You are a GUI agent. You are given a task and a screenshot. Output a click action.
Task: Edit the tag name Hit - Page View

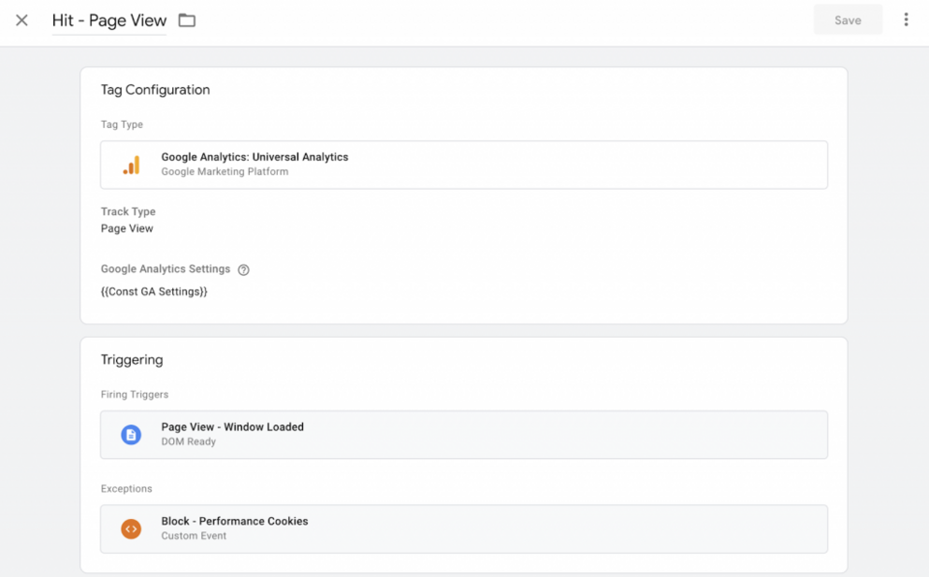(x=109, y=20)
